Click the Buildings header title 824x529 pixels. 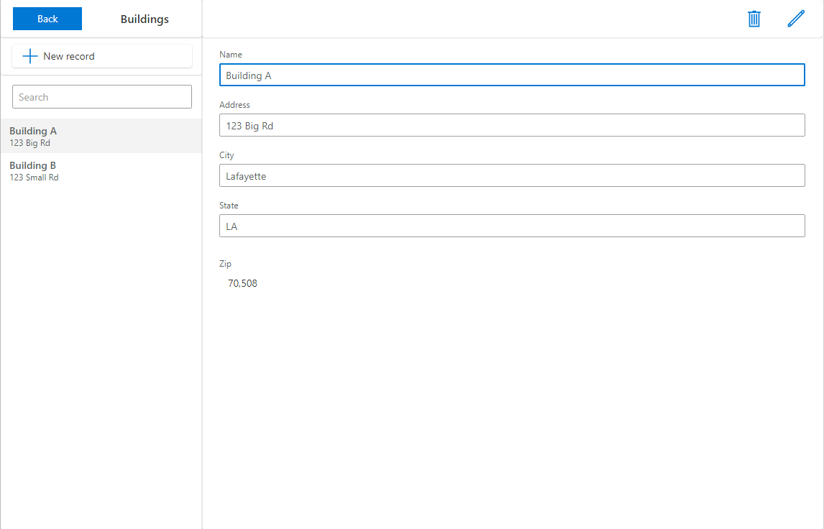pos(145,19)
